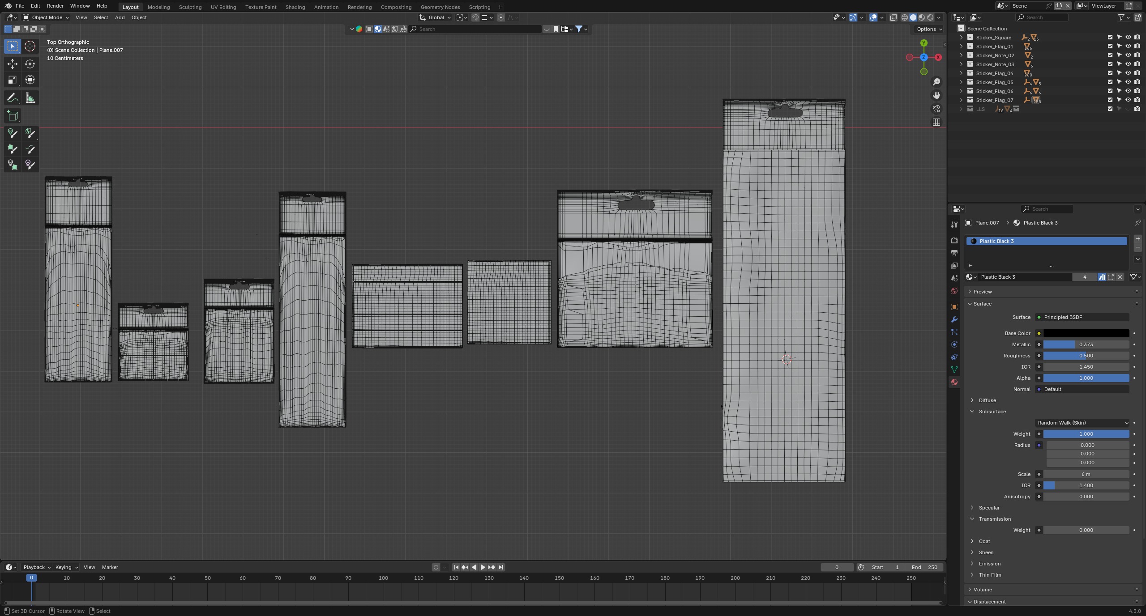Hide Sticker_Flag_01 with eye icon
This screenshot has width=1146, height=616.
[1128, 46]
